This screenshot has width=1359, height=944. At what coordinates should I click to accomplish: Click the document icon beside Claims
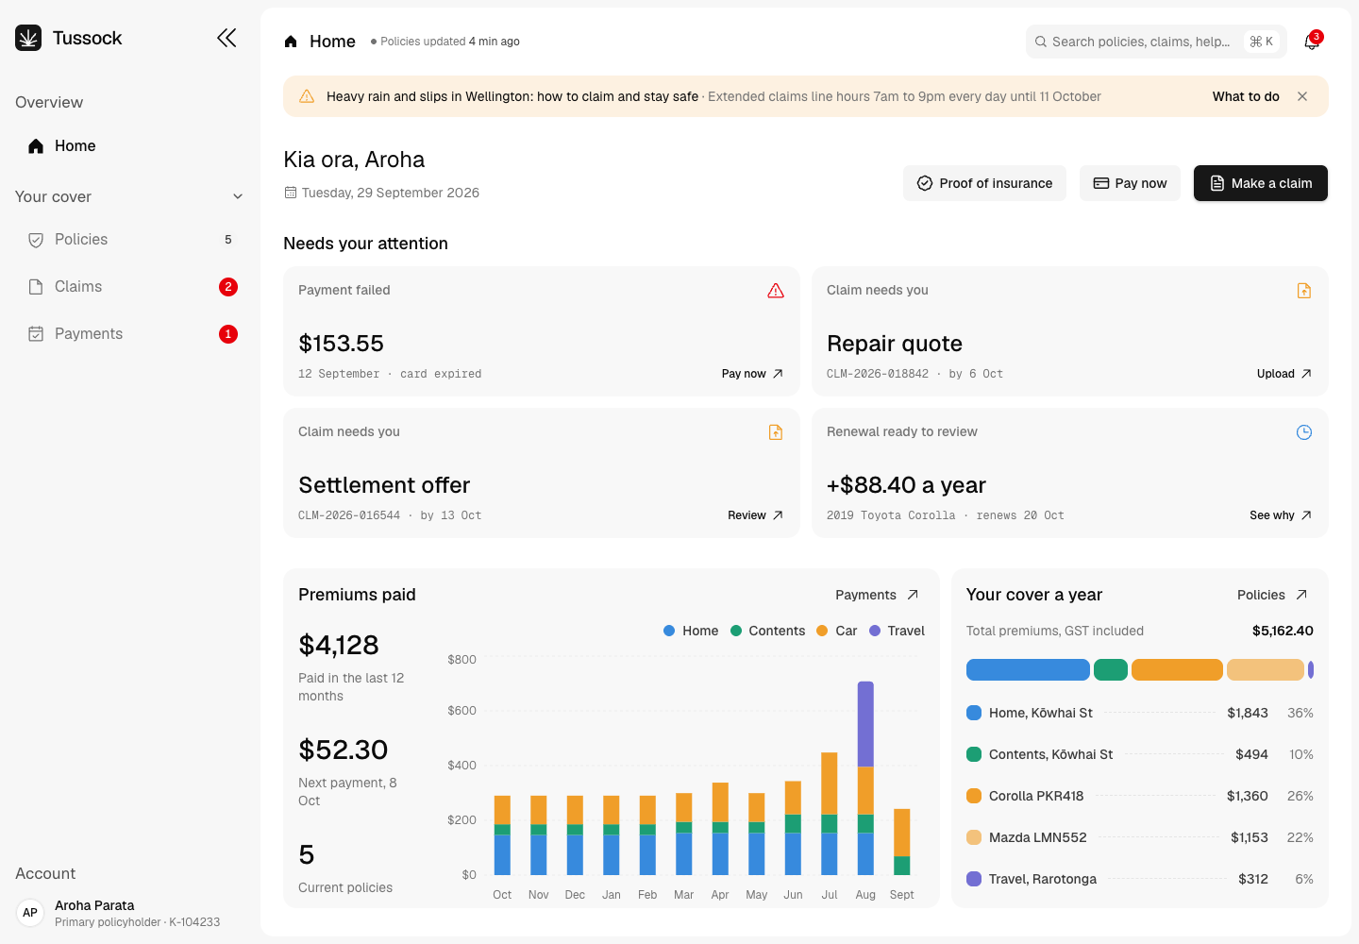[x=36, y=287]
